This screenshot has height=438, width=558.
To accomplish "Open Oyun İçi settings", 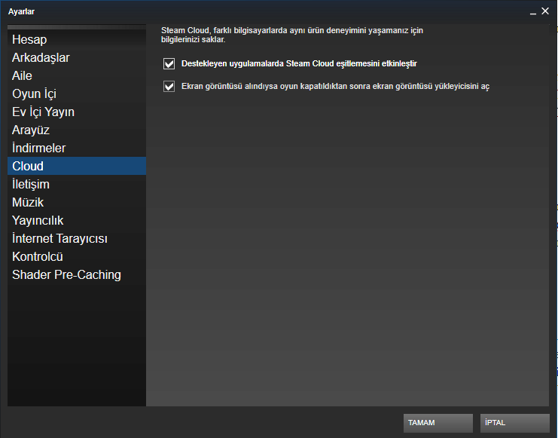I will pos(34,93).
